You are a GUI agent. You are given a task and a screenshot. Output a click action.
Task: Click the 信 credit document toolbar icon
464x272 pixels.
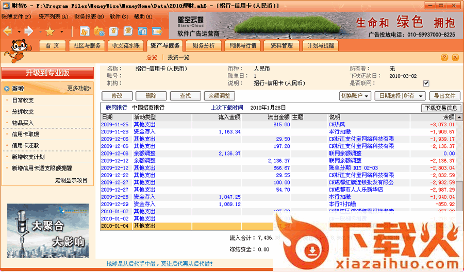(x=128, y=31)
